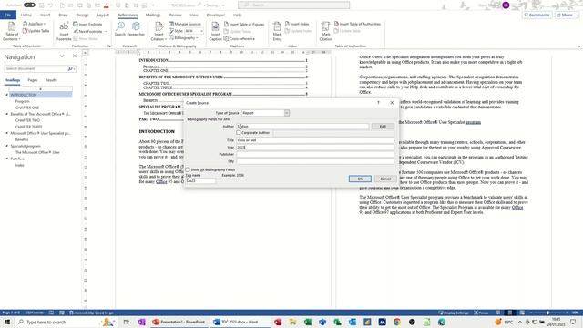
Task: Open Manage Sources
Action: tap(185, 24)
